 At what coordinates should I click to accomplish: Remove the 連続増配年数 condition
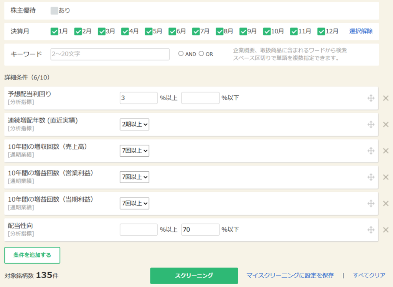pyautogui.click(x=386, y=124)
